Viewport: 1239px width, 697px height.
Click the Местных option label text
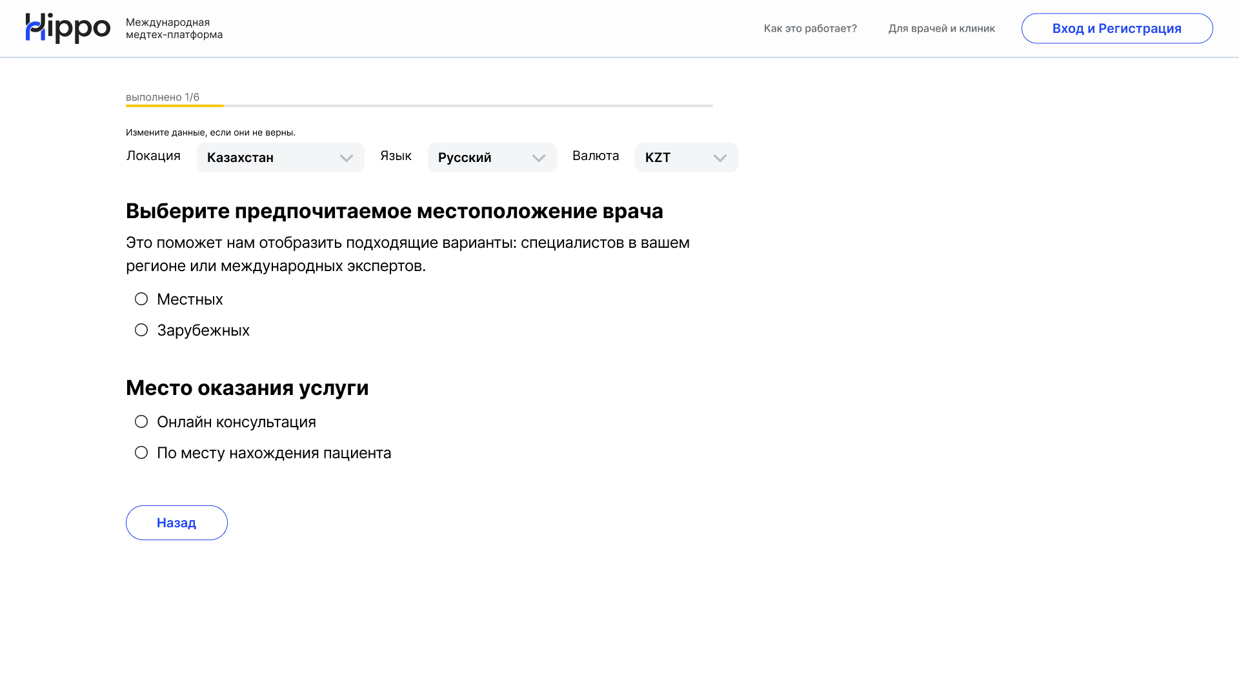[x=190, y=299]
